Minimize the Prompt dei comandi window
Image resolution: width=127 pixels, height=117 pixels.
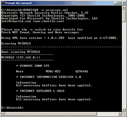click(116, 3)
